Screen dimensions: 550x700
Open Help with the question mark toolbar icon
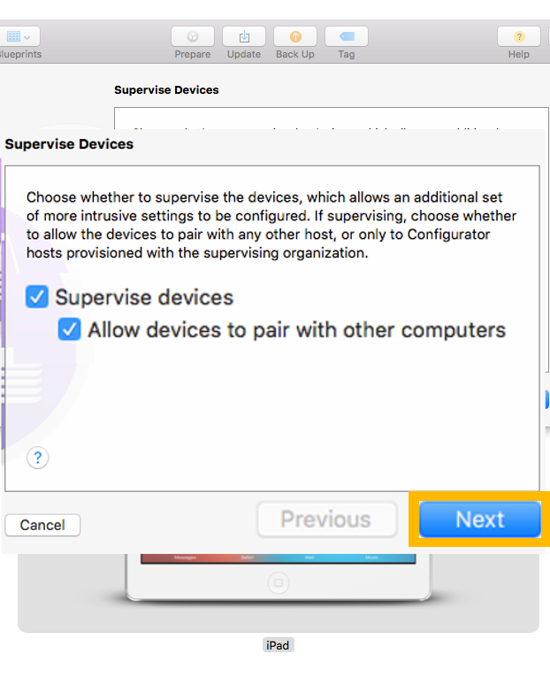519,36
